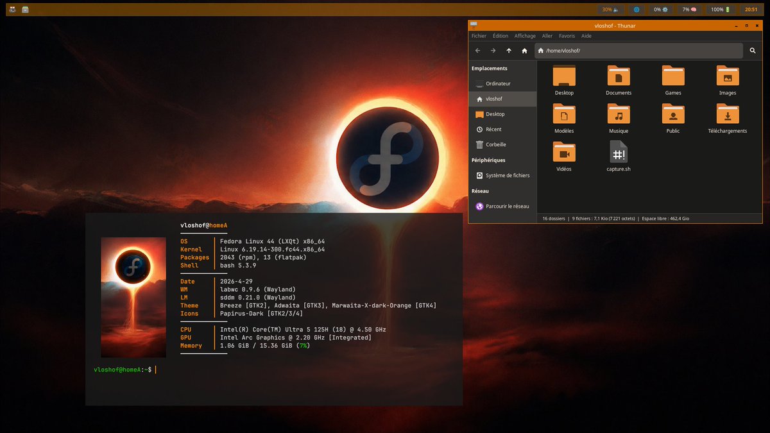Select Ordinateur in the Emplacements sidebar
The image size is (770, 433).
pyautogui.click(x=502, y=83)
